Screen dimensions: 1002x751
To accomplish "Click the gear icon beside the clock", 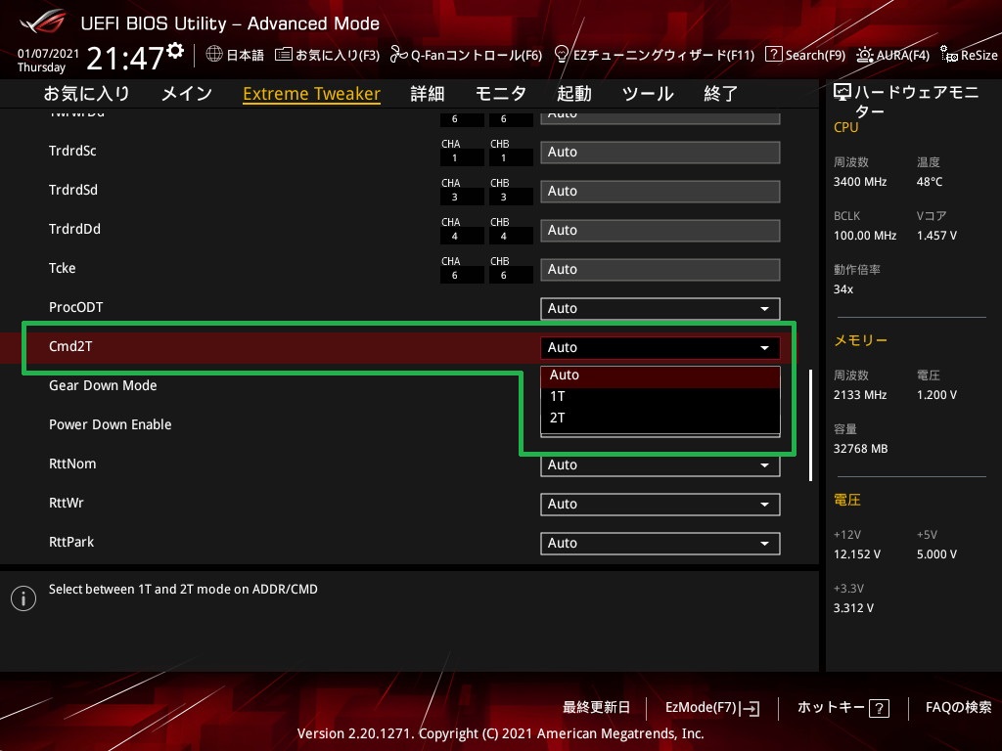I will tap(175, 51).
